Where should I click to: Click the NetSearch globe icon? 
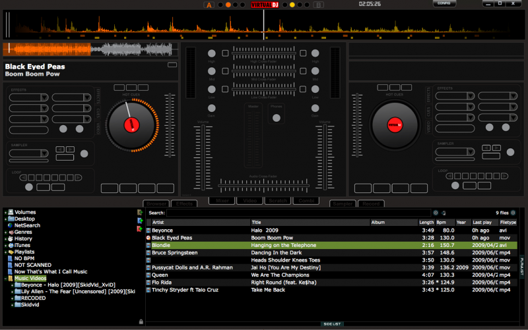(11, 225)
